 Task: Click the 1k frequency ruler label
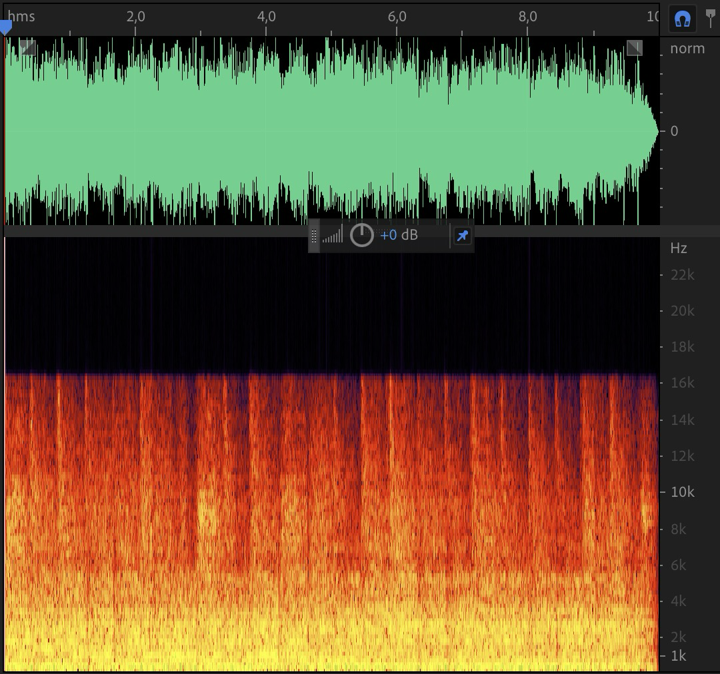(678, 656)
